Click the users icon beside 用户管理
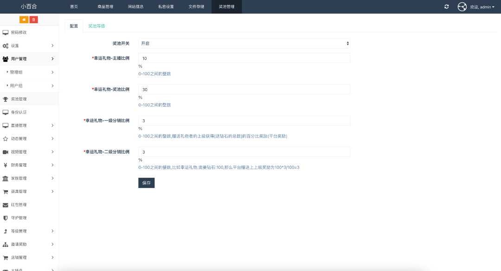Screen dimensions: 501x271 6,59
